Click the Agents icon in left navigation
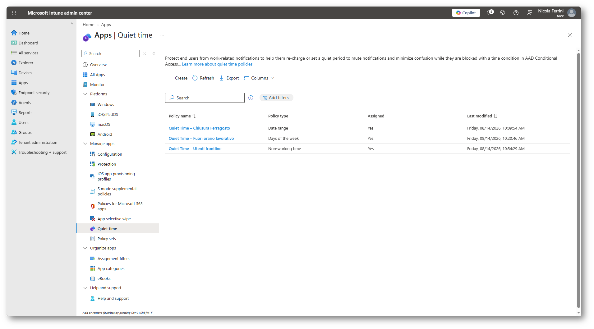594x329 pixels. coord(14,103)
